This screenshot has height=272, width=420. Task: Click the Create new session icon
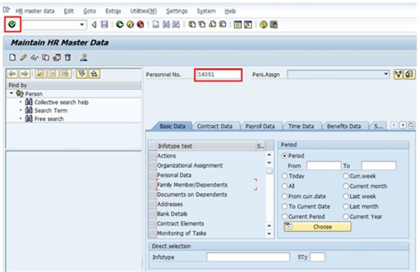(x=238, y=25)
